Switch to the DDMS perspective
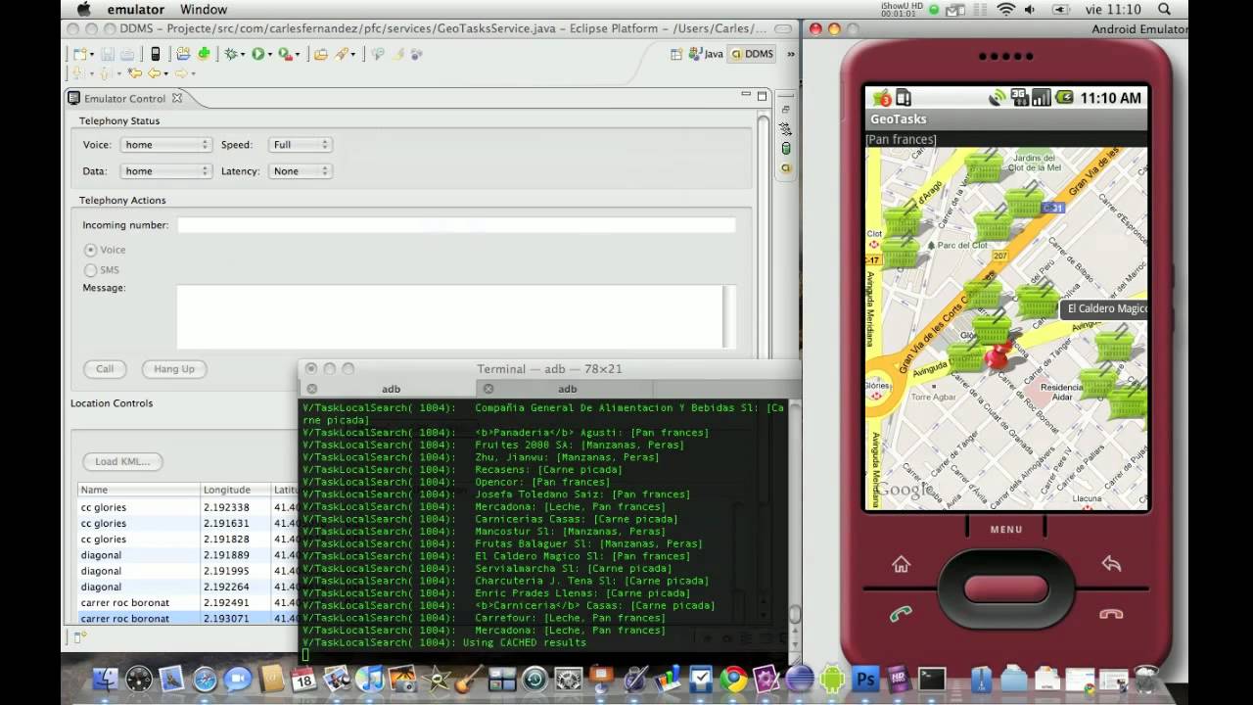1253x705 pixels. pos(753,54)
